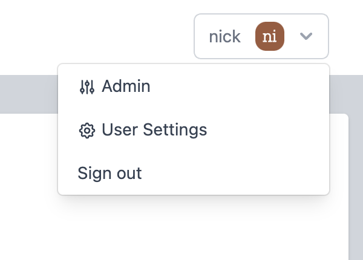Click the "nick" username text

[224, 37]
